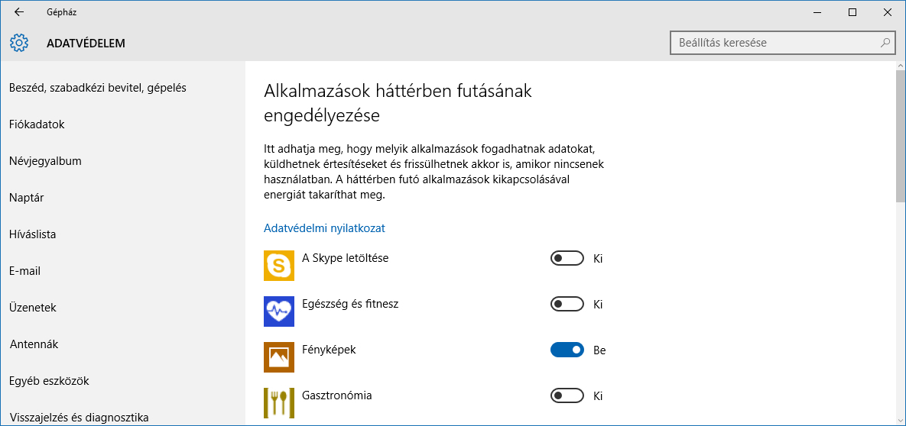Click the Gasztronómia fork and spoon icon
Screen dimensions: 906x426
click(x=279, y=403)
